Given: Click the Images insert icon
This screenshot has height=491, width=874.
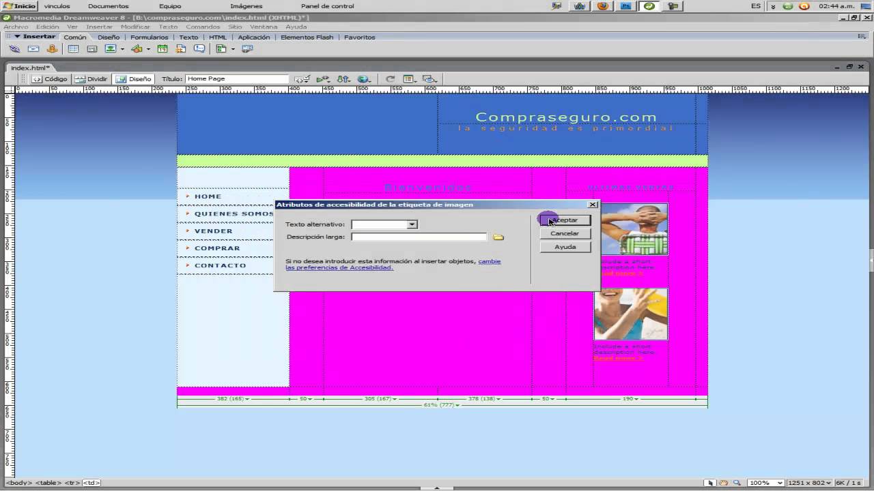Looking at the screenshot, I should (110, 49).
